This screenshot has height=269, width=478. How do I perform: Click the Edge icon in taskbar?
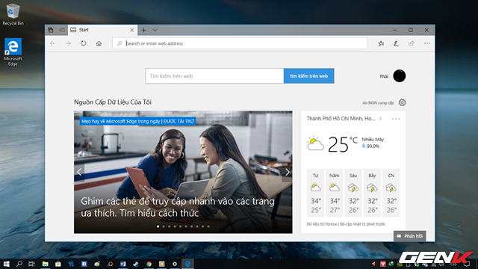point(187,264)
